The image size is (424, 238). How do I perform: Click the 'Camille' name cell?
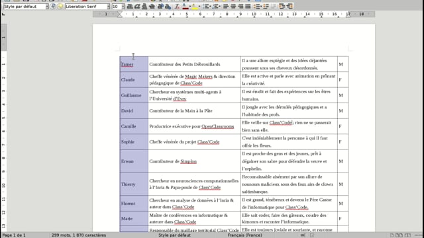pyautogui.click(x=134, y=126)
